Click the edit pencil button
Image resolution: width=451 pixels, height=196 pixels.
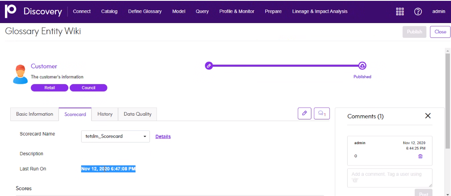[304, 114]
